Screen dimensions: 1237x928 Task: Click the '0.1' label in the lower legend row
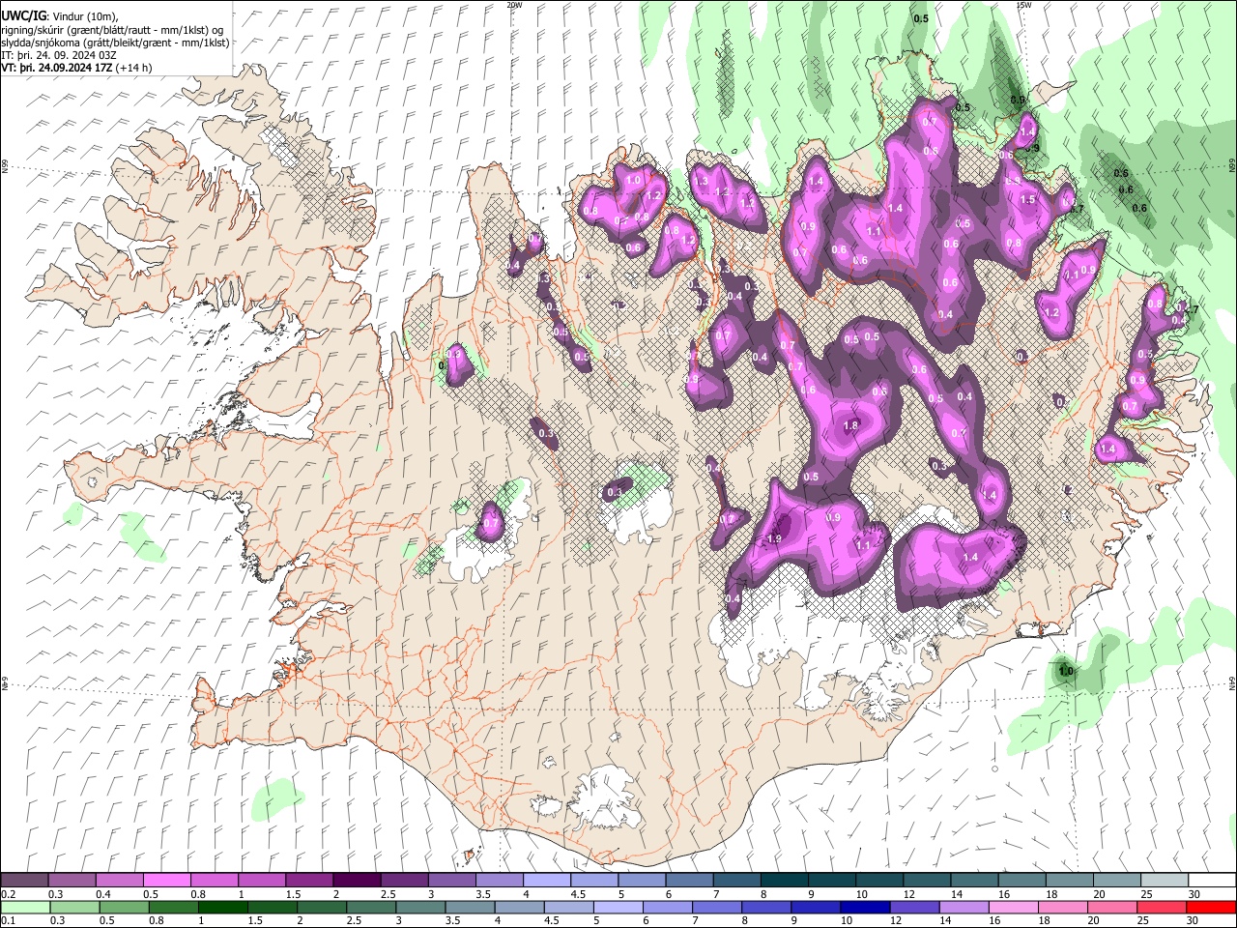pyautogui.click(x=9, y=920)
